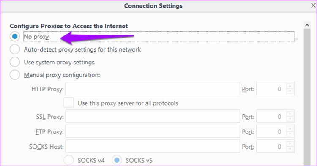
Task: Select SOCKS v4 radio button
Action: tap(69, 160)
